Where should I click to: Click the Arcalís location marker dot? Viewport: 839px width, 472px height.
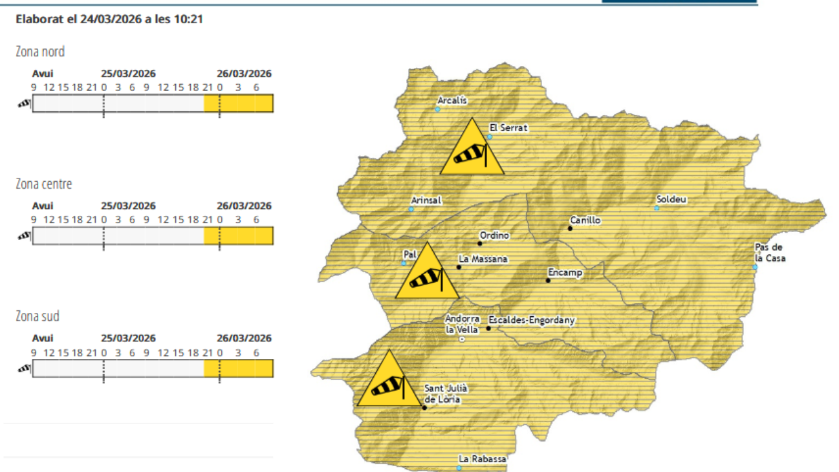437,109
